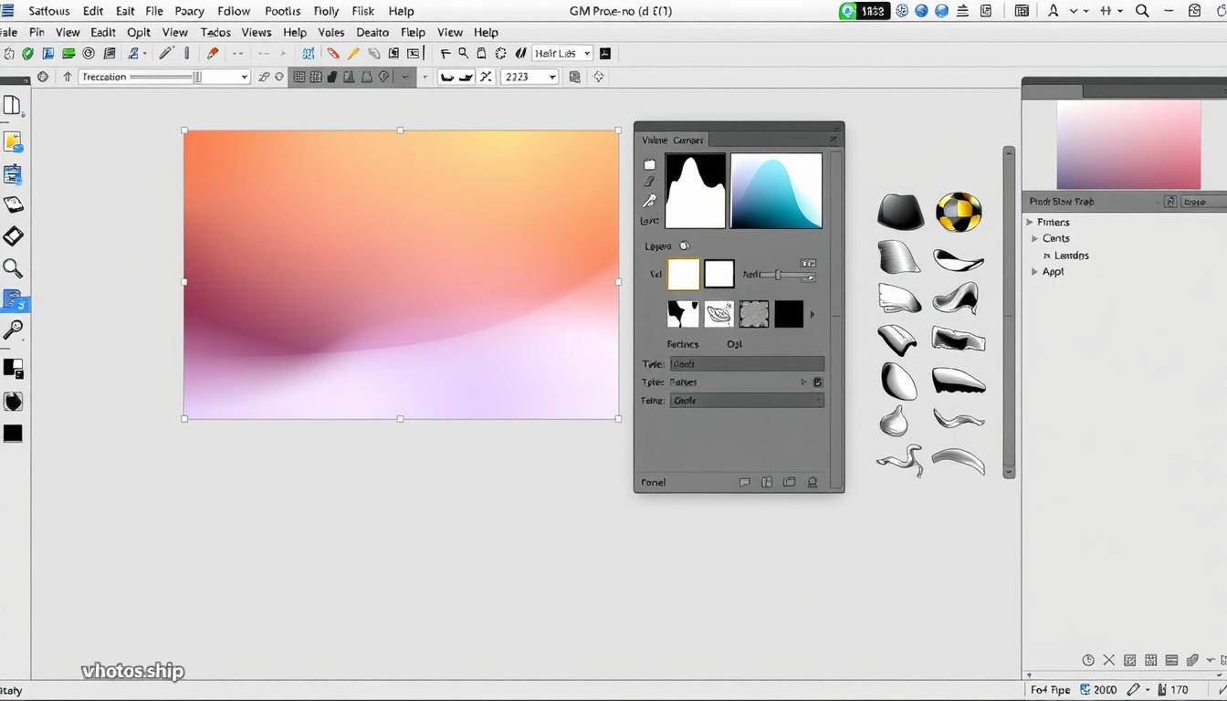Click the solid black square at toolbar bottom
1227x701 pixels.
click(x=13, y=433)
